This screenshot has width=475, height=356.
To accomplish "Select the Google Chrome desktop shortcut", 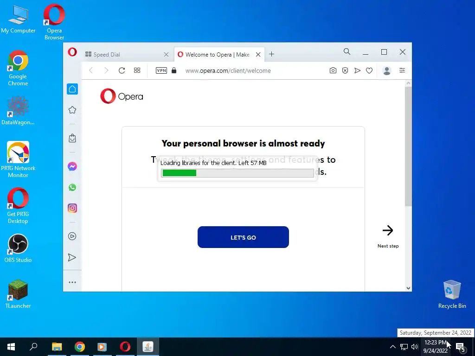I will pyautogui.click(x=18, y=69).
